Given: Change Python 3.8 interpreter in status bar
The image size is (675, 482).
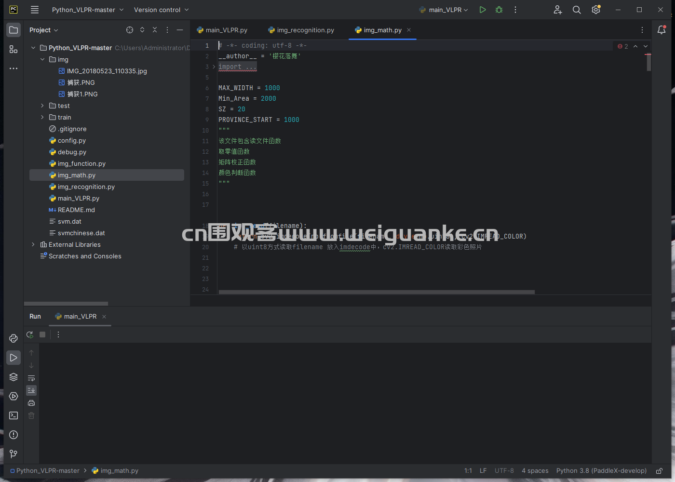Looking at the screenshot, I should tap(601, 471).
